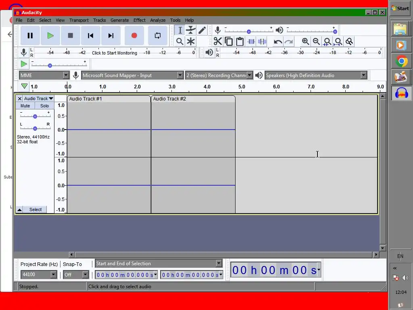This screenshot has height=310, width=413.
Task: Mute the Audio Track
Action: [25, 106]
